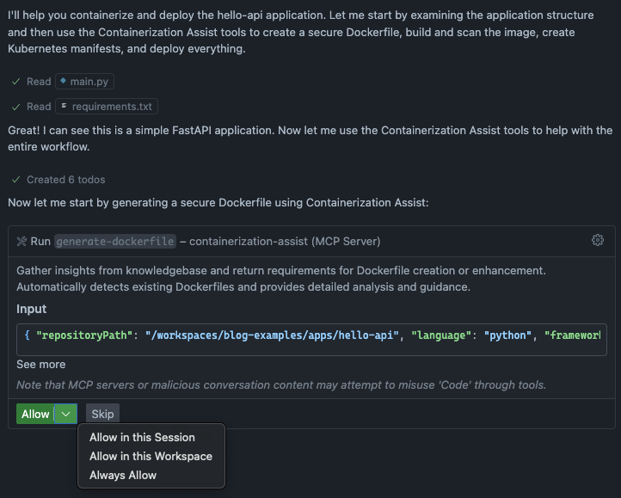Click the checkmark beside Read requirements.txt
This screenshot has height=498, width=621.
tap(15, 107)
